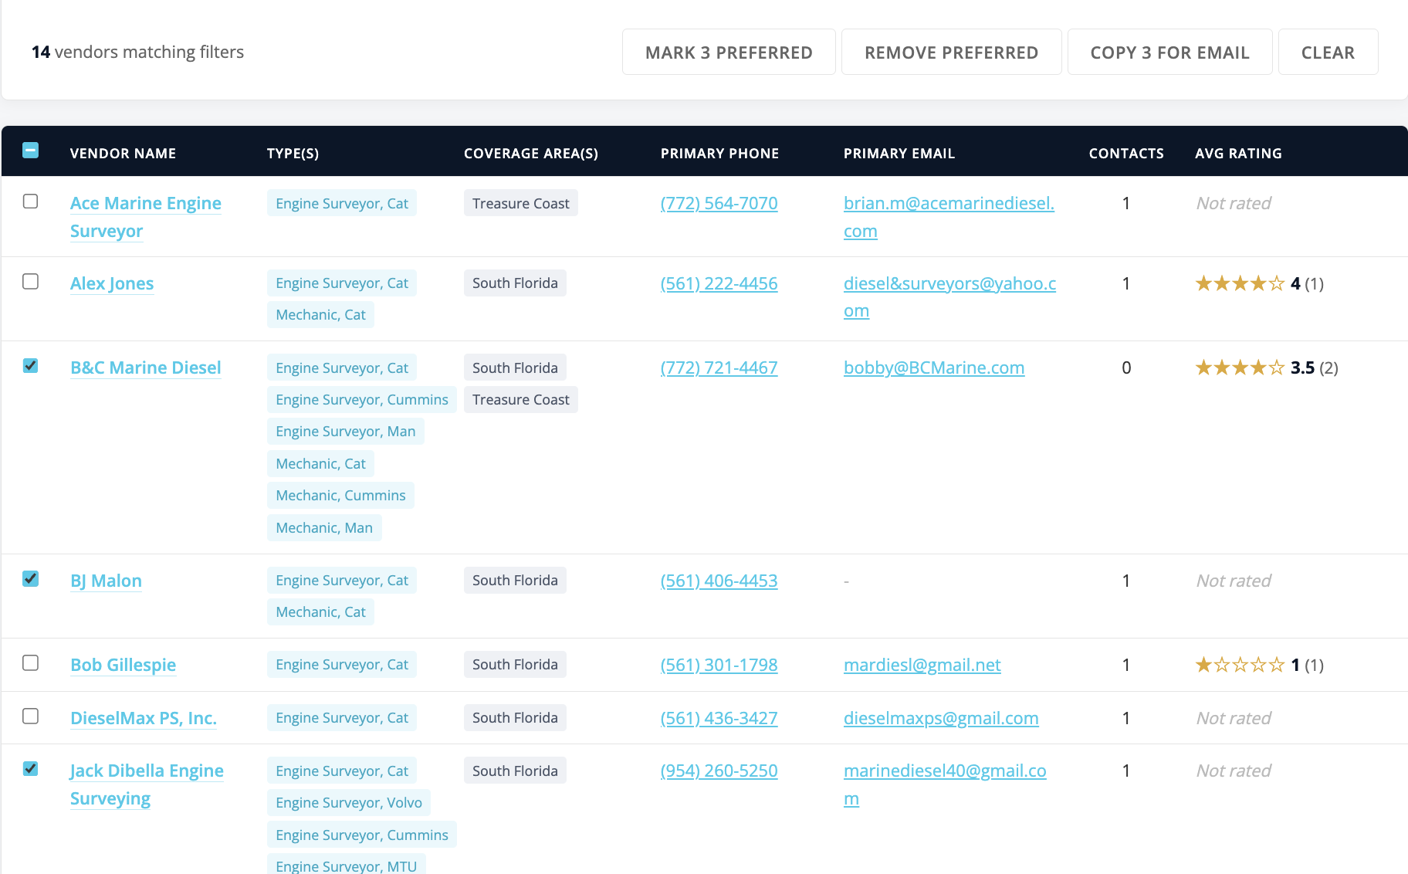Select the Alex Jones row checkbox
This screenshot has height=874, width=1408.
pos(31,281)
